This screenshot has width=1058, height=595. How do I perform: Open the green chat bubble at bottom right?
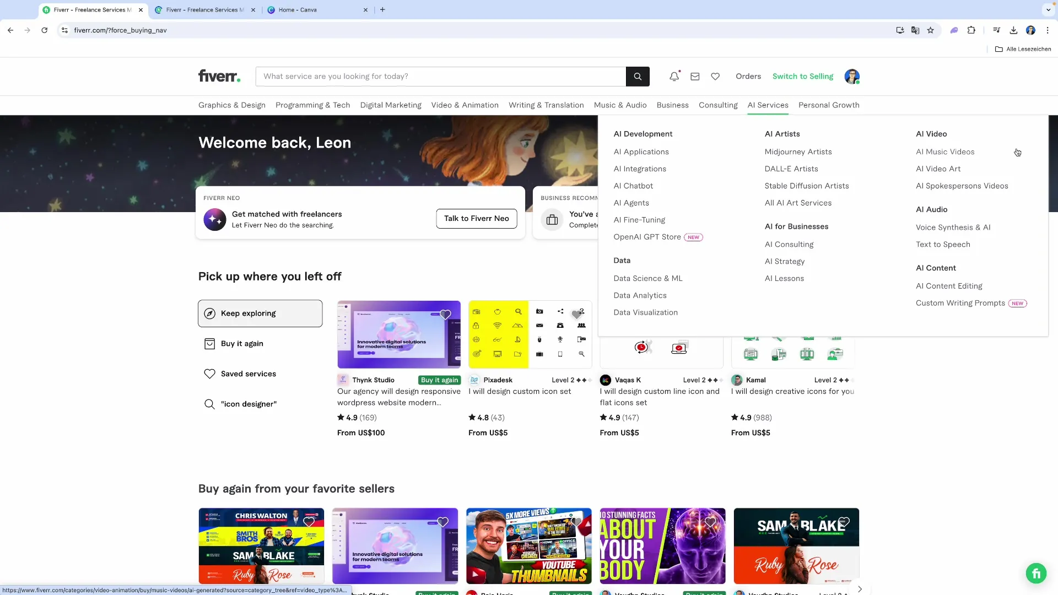[x=1035, y=573]
